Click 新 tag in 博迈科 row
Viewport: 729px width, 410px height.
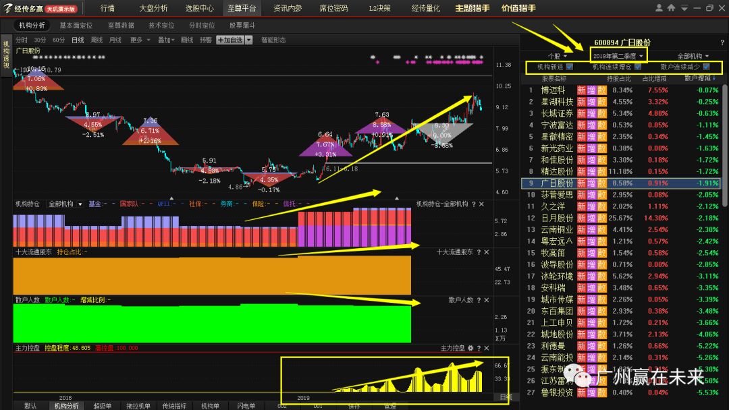[581, 90]
